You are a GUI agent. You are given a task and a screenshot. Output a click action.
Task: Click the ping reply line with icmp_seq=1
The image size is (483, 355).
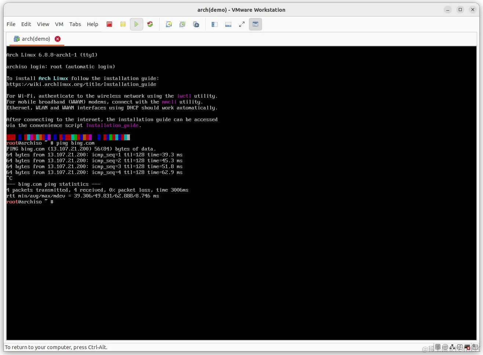[95, 155]
